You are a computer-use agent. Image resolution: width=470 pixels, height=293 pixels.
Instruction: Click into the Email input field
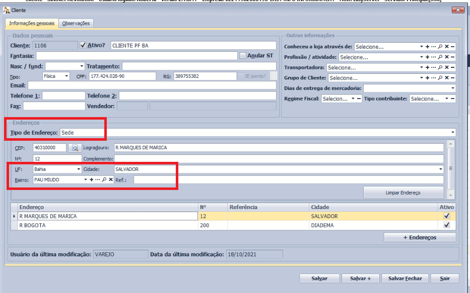[x=151, y=85]
